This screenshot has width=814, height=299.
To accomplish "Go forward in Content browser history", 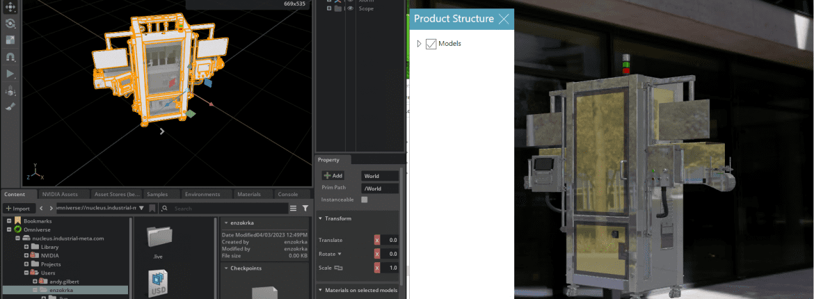I will pyautogui.click(x=50, y=208).
